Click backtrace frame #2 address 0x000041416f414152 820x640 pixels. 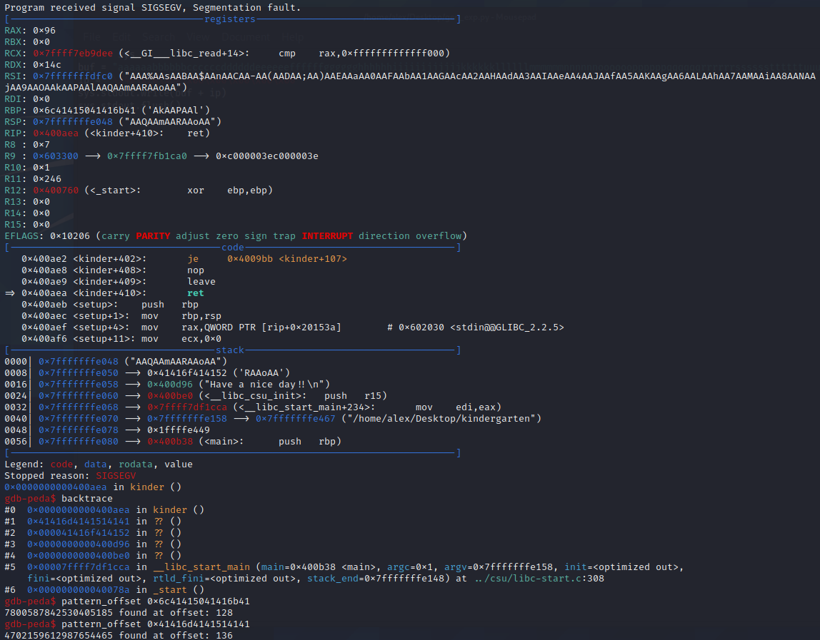tap(79, 533)
